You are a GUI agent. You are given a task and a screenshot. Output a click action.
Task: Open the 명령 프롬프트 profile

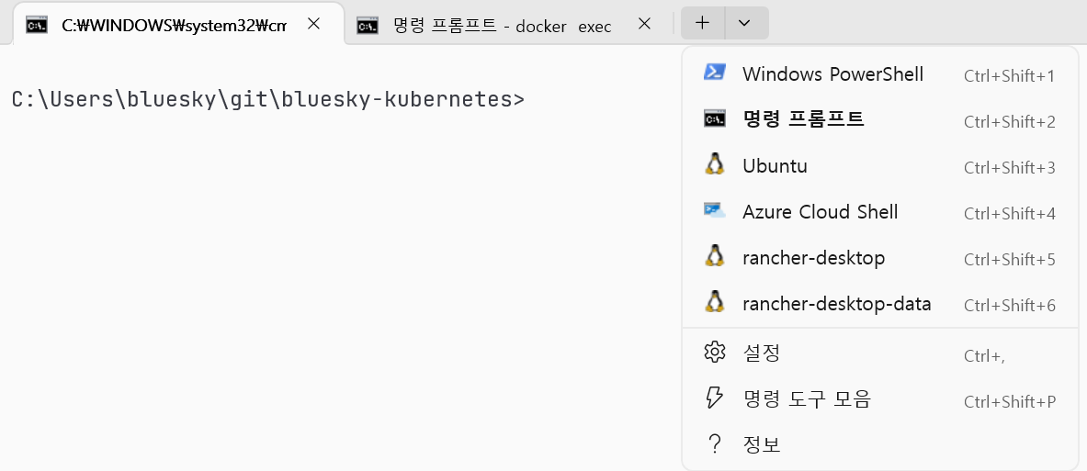click(x=879, y=120)
